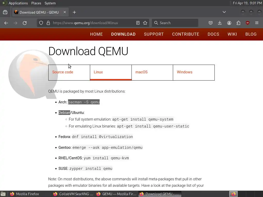
Task: Click the show desktop icon in bottom panel
Action: (3, 194)
